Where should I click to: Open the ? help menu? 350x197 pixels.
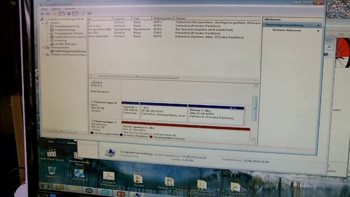click(80, 9)
